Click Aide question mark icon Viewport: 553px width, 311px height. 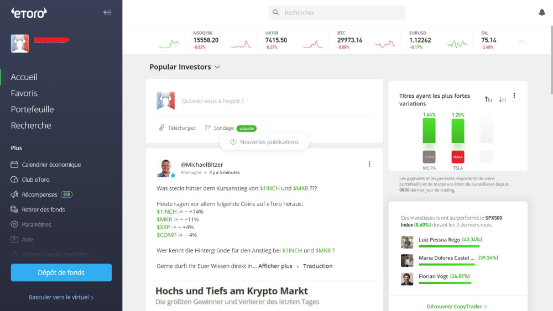point(14,240)
